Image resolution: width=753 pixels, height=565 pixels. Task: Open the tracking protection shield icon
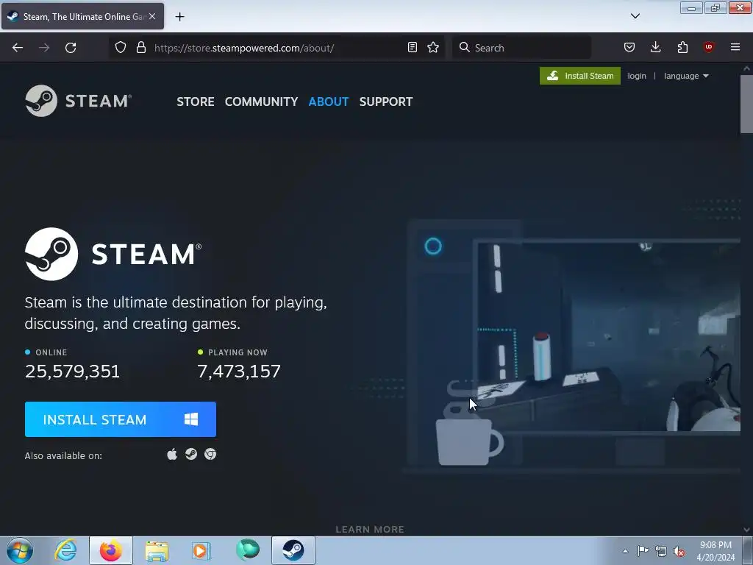click(x=121, y=48)
